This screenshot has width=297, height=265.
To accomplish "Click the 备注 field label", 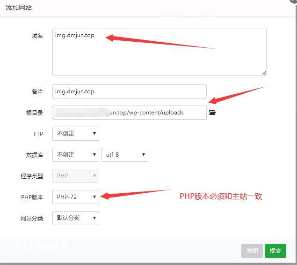I will [37, 92].
